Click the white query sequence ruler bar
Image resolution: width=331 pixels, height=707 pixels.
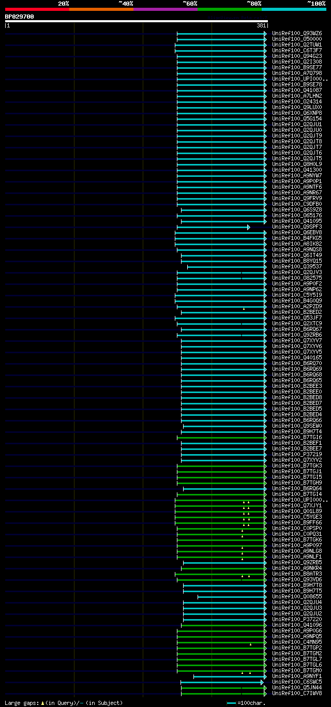136,21
